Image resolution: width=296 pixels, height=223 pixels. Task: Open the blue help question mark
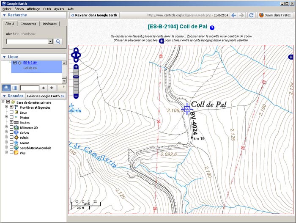pos(212,28)
